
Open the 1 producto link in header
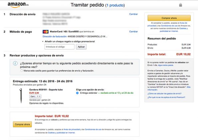point(115,5)
